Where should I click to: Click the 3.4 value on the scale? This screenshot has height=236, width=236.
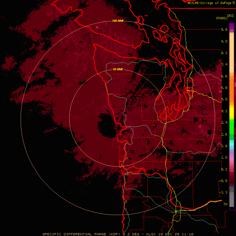coord(224,123)
